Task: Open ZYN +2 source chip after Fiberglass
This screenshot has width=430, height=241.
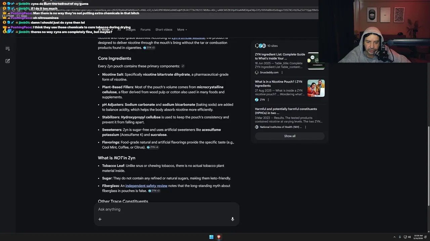Action: coord(154,191)
